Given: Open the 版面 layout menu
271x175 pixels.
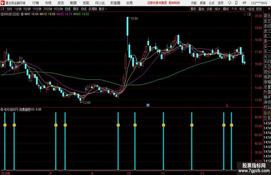Looking at the screenshot, I should pos(202,3).
